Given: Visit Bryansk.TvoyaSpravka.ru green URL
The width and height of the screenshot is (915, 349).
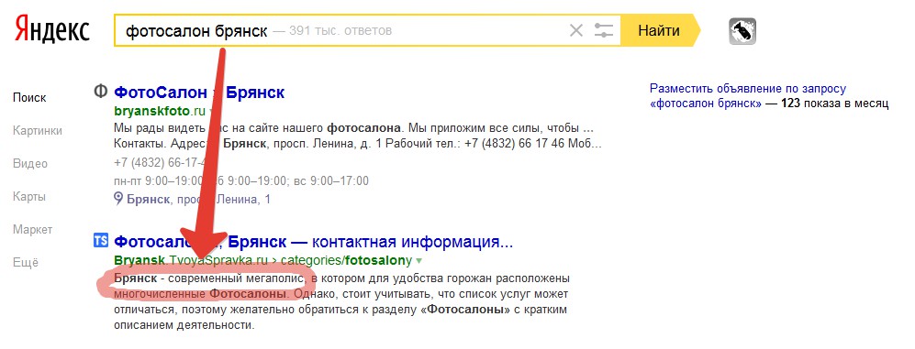Looking at the screenshot, I should [190, 259].
